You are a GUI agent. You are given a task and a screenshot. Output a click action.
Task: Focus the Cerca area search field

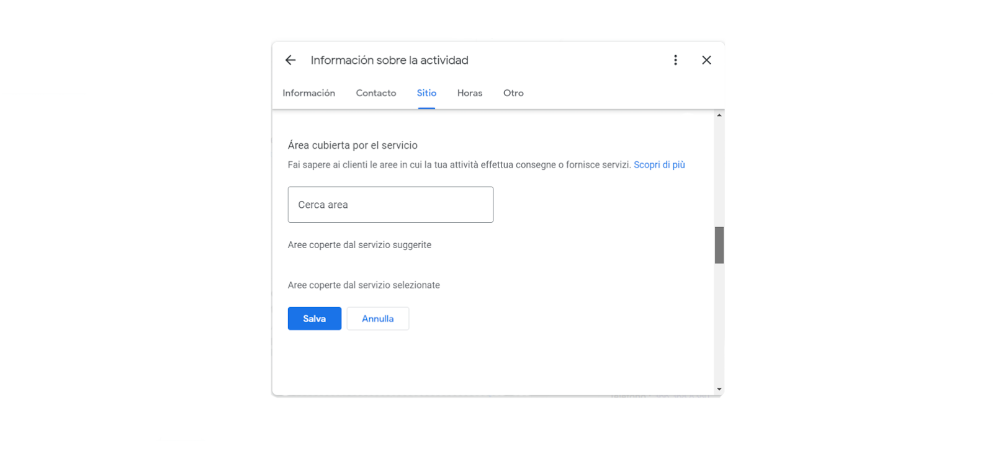[390, 205]
